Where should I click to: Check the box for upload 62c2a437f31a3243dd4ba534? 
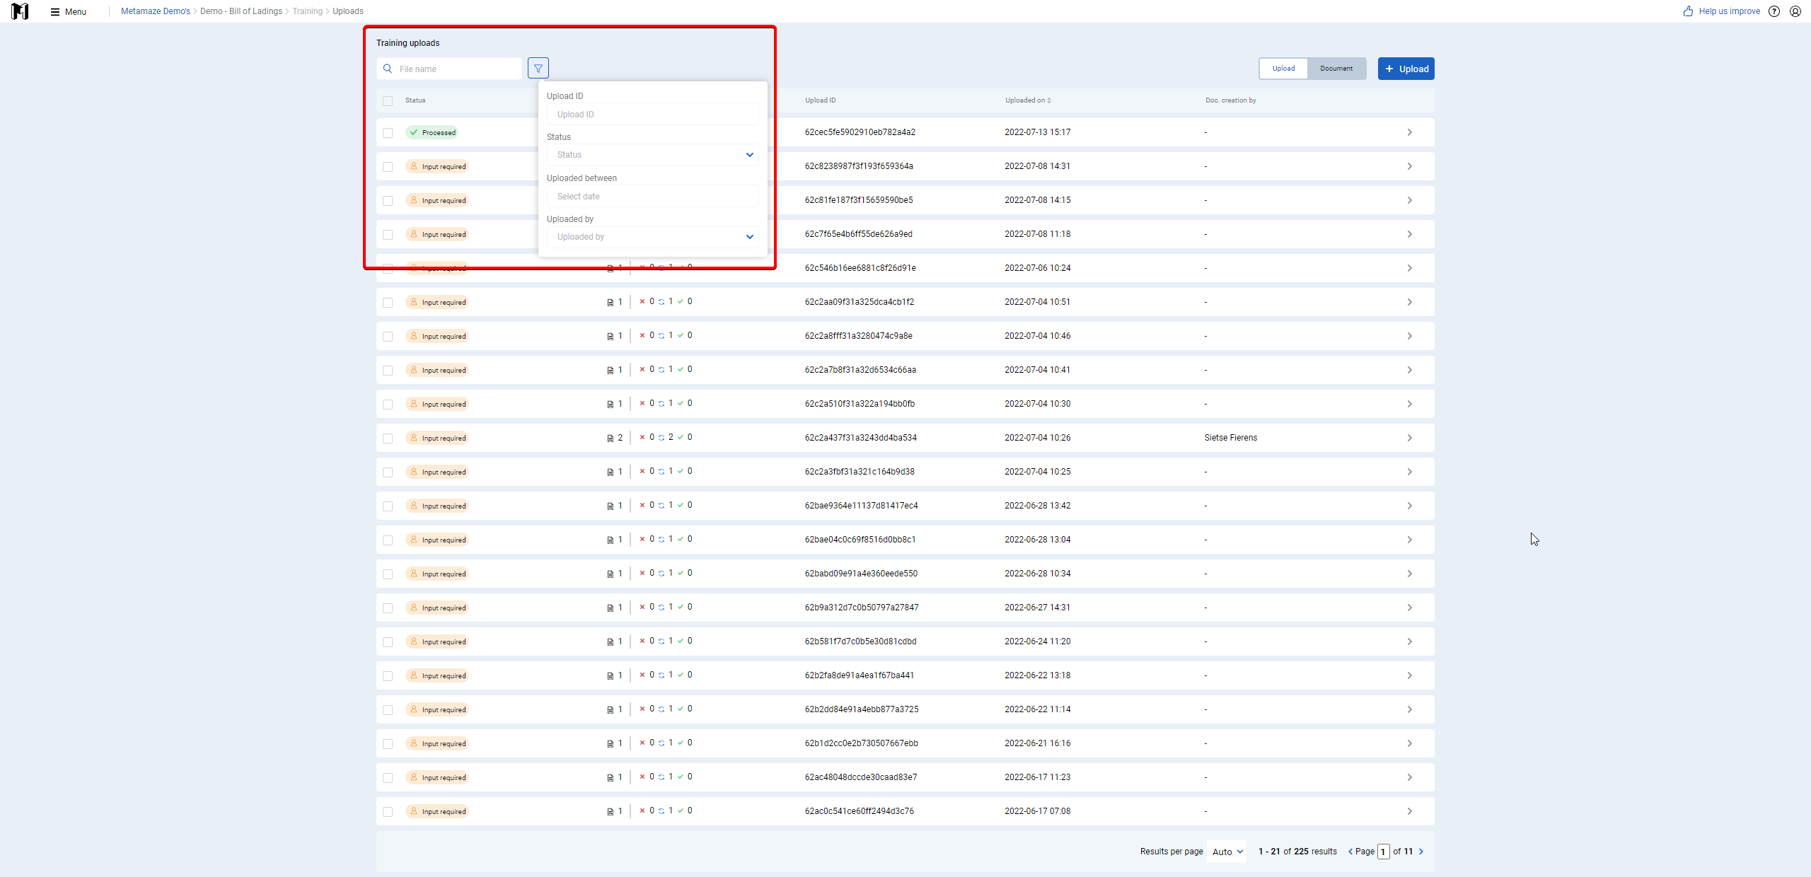[388, 438]
